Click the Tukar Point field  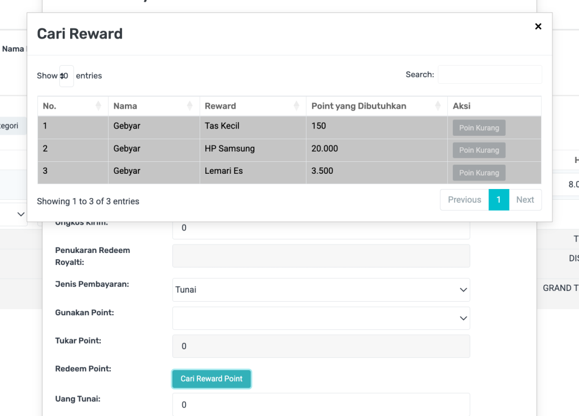tap(321, 346)
